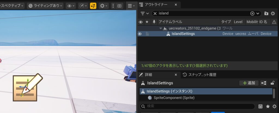Collapse the uecreators_251102_endgame tree node

[161, 28]
